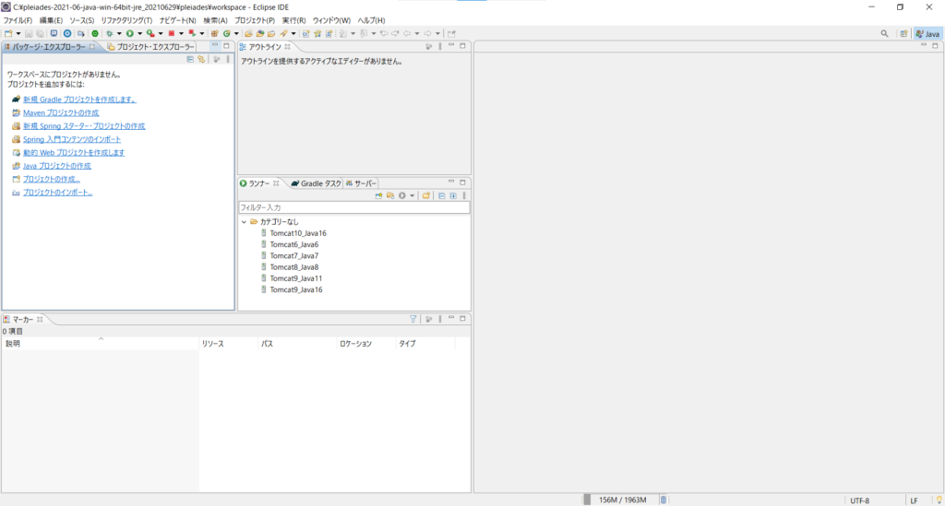This screenshot has height=506, width=945.
Task: Collapse all in the Package Explorer toolbar
Action: click(x=190, y=59)
